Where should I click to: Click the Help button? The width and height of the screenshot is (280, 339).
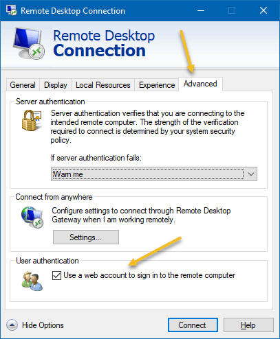point(248,325)
